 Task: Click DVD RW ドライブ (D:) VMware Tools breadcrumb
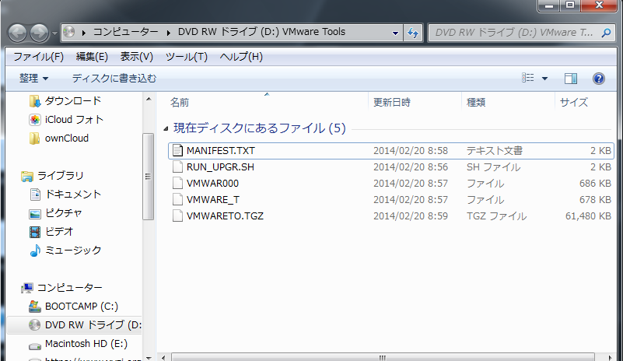click(x=261, y=32)
